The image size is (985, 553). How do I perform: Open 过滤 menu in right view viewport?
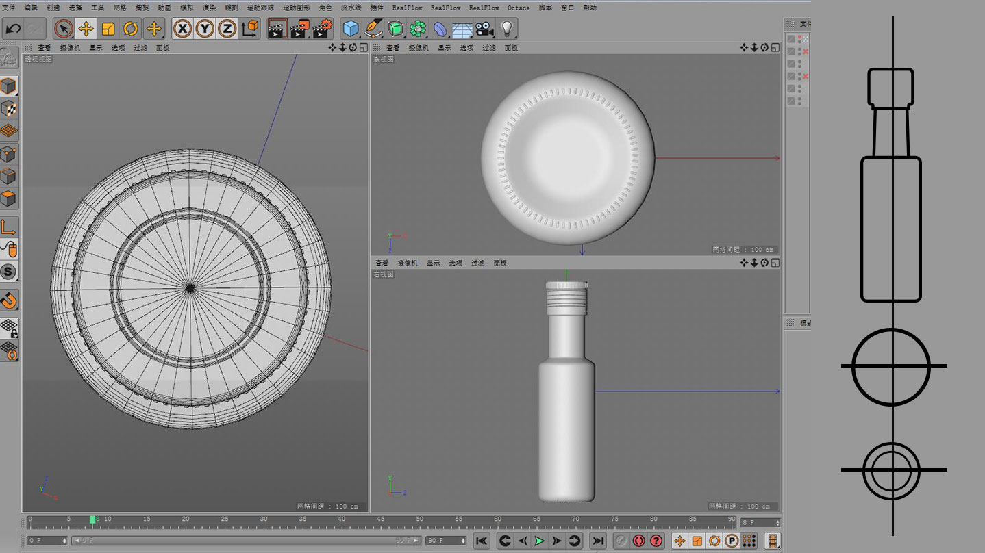tap(477, 263)
